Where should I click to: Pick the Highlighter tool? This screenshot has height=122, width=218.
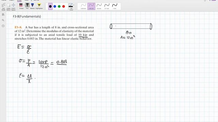pos(39,6)
